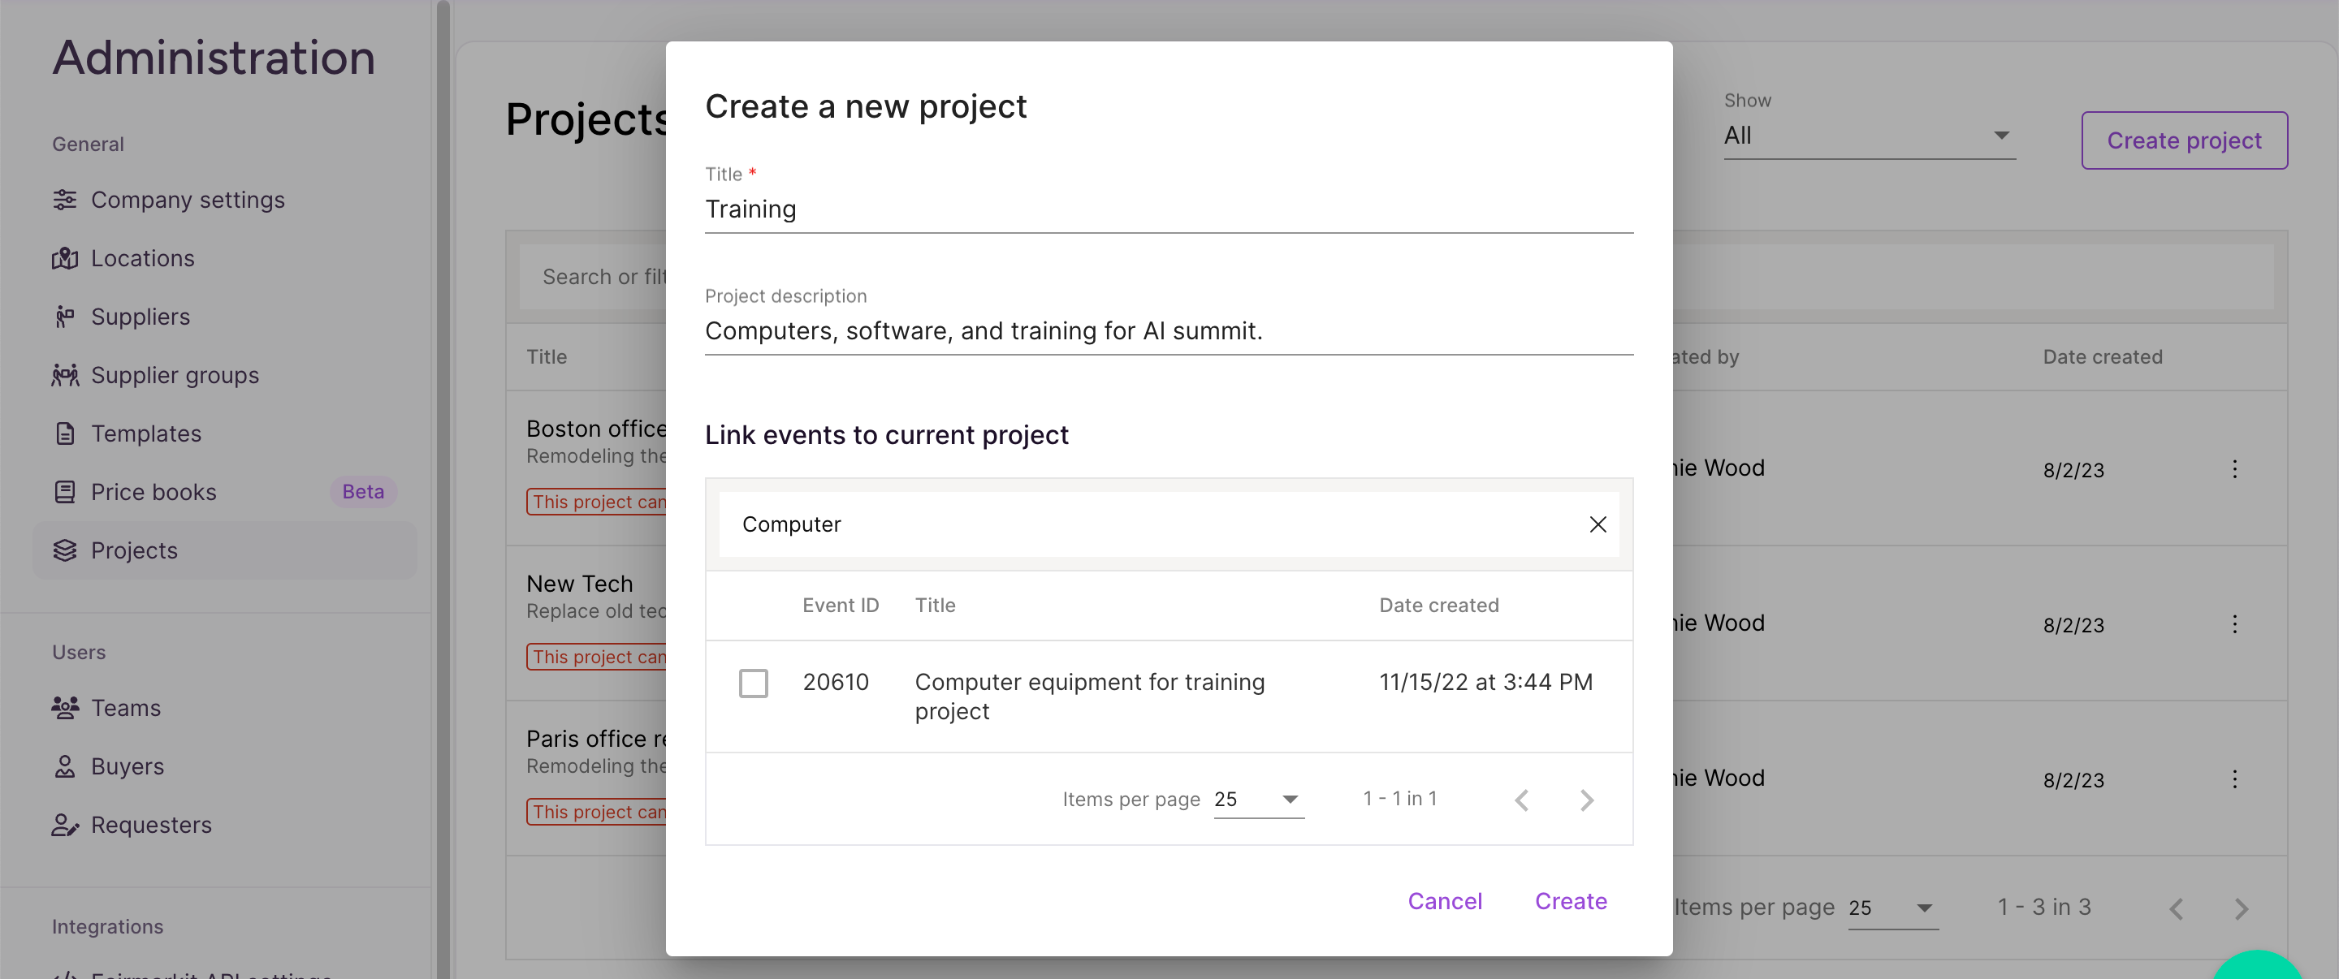
Task: Click the red project warning tag under Boston office
Action: click(x=597, y=502)
